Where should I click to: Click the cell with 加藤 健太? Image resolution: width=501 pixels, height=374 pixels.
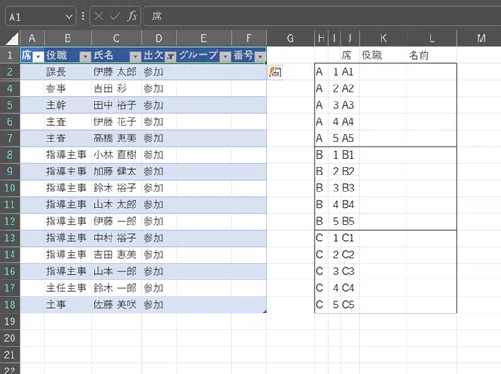(116, 171)
